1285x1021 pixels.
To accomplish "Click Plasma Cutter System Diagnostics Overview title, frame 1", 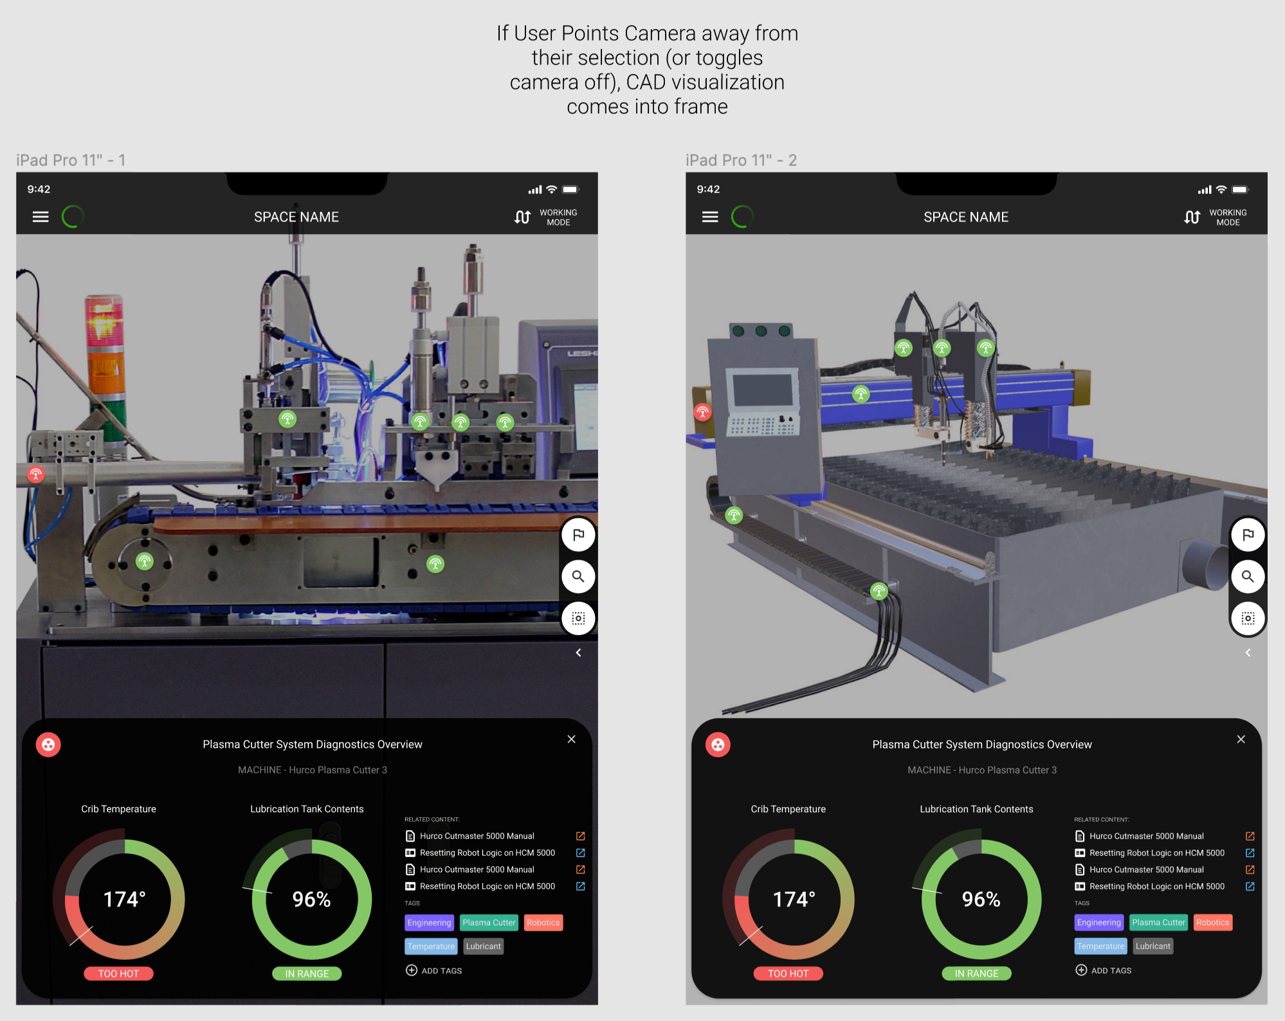I will pos(313,745).
